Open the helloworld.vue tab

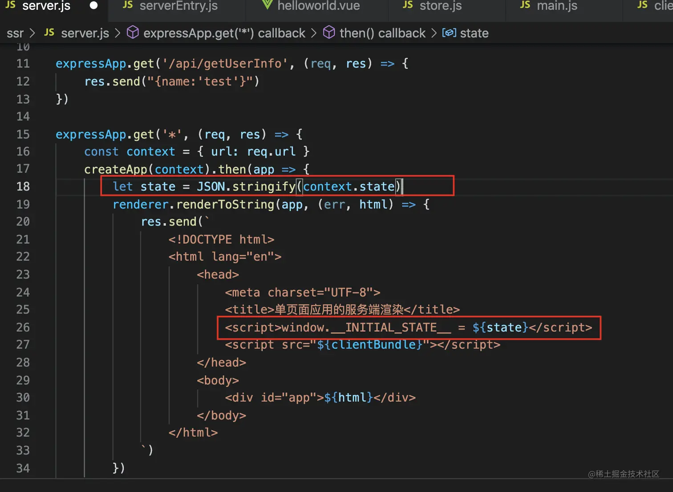318,6
